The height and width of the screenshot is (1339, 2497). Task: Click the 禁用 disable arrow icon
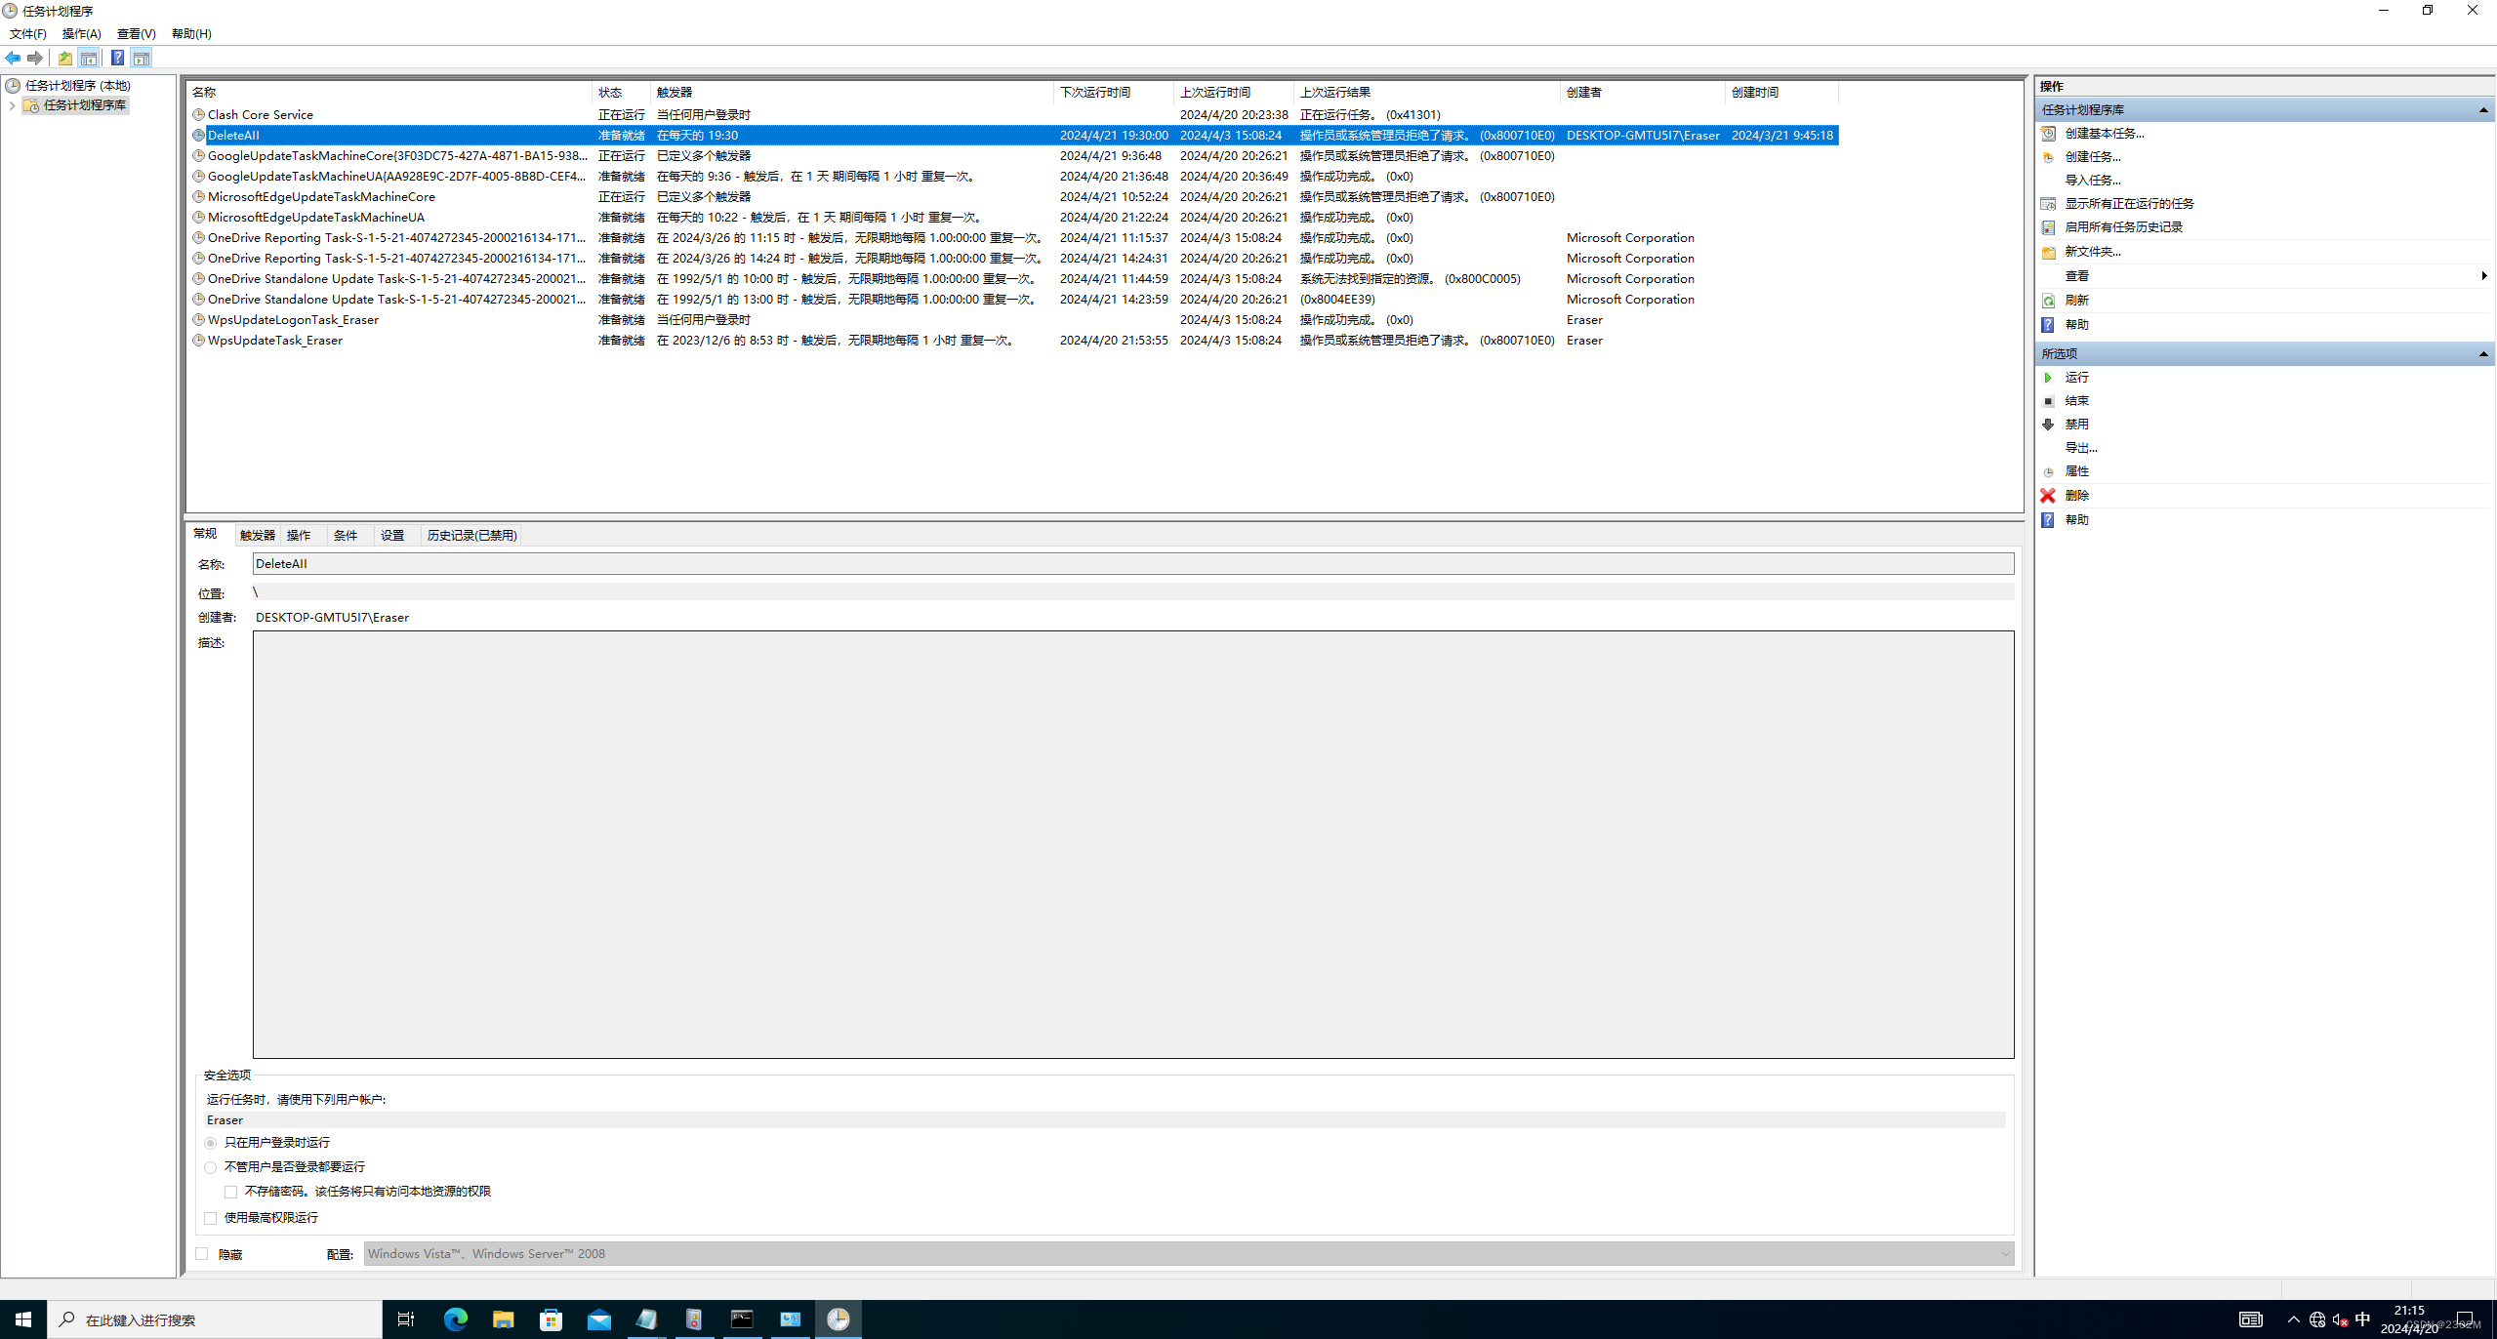2048,425
